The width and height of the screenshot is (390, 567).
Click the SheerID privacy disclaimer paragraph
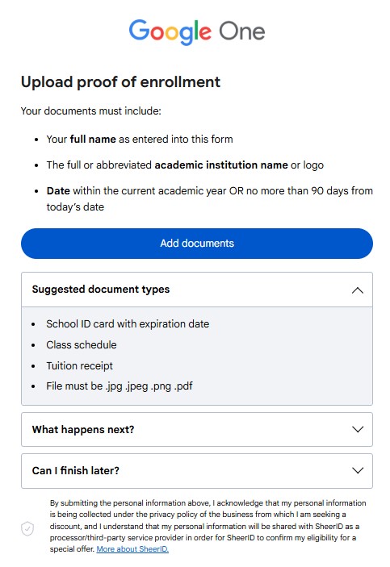point(208,526)
